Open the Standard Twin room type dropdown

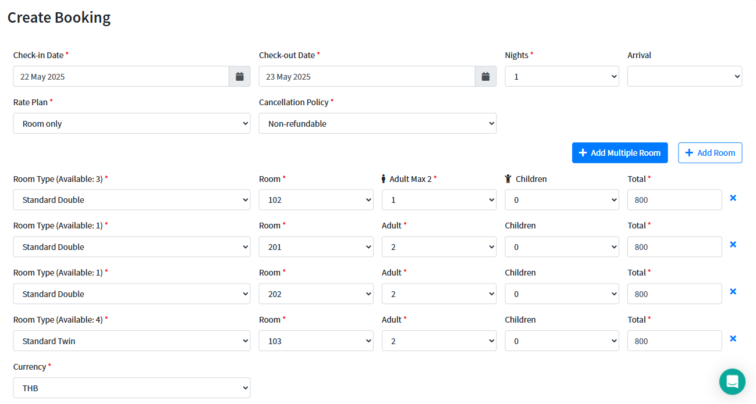point(132,341)
